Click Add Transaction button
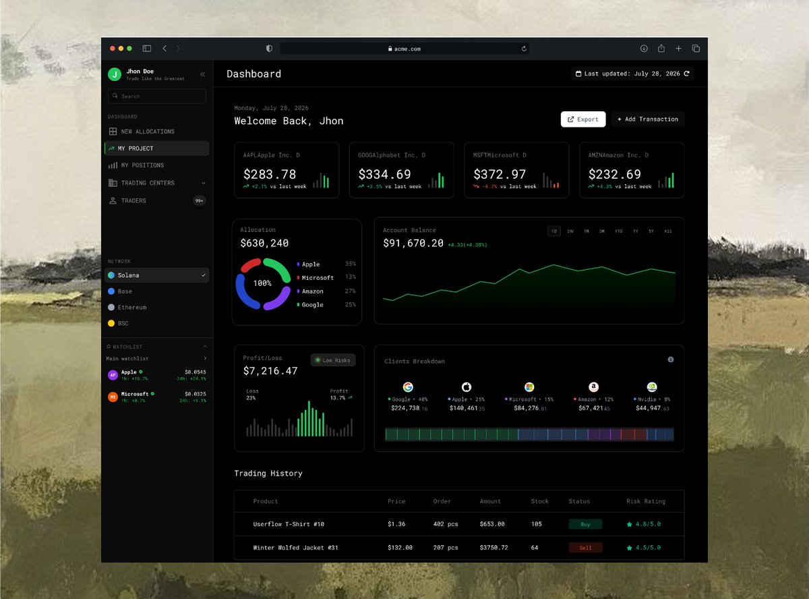Image resolution: width=809 pixels, height=599 pixels. pos(648,119)
